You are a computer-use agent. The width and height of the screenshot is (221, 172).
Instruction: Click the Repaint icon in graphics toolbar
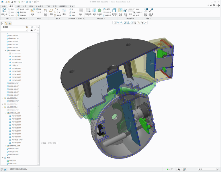[x=125, y=23]
